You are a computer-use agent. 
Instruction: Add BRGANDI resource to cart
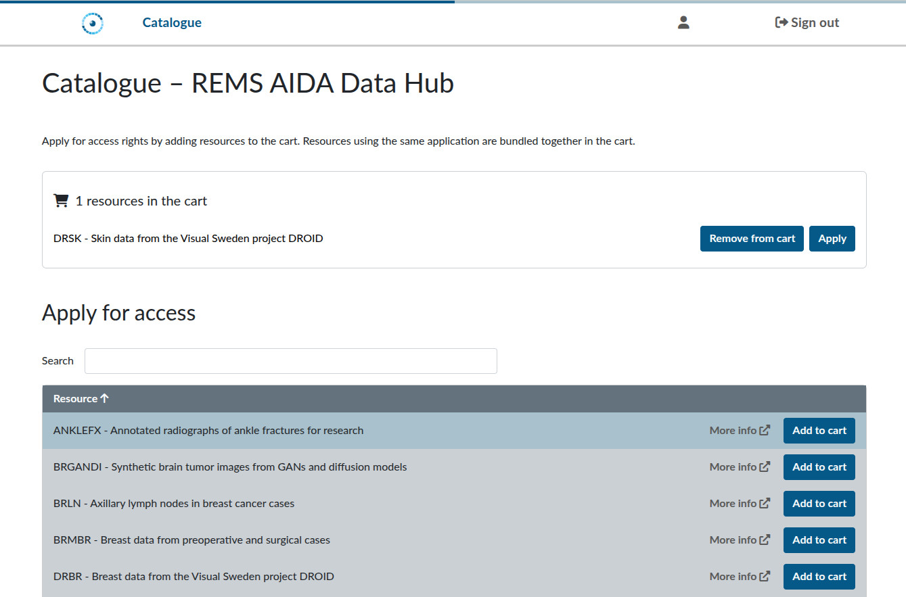pyautogui.click(x=819, y=467)
